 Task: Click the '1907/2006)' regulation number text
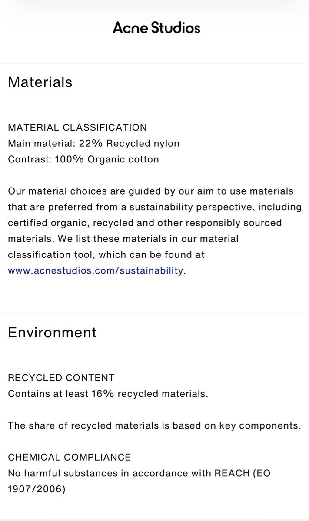(37, 489)
